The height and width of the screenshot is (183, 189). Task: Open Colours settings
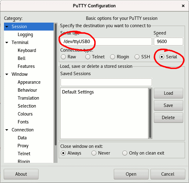25,114
